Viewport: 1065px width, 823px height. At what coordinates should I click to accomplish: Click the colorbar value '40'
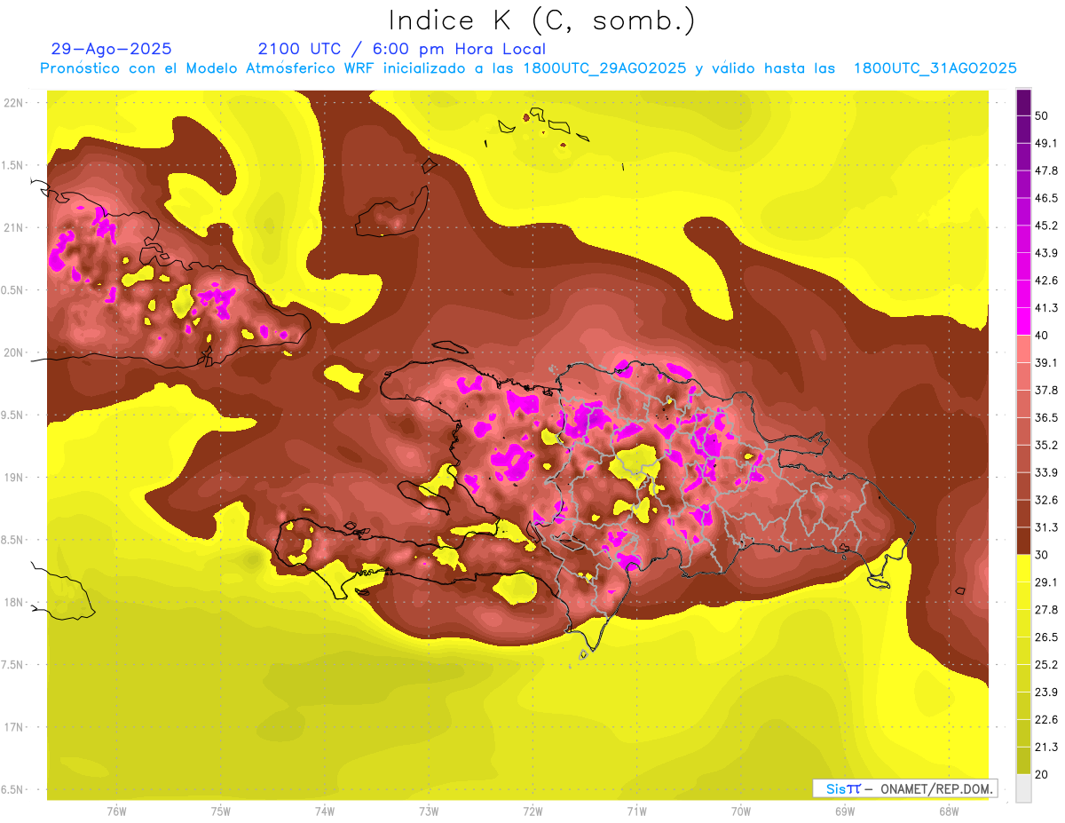[1043, 335]
